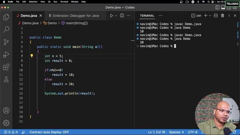Click line number 10 in the gutter

(x=21, y=70)
